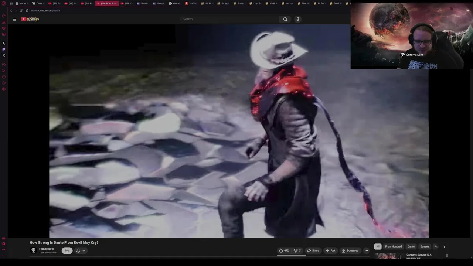Open Hundred channel name link

(x=45, y=249)
